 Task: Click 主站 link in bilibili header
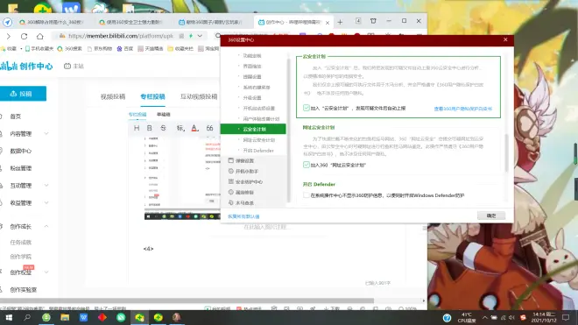(x=74, y=66)
